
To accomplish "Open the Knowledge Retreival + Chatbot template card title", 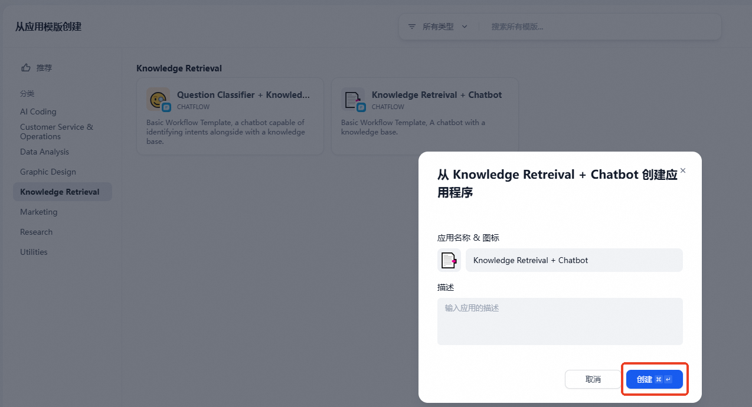I will (437, 95).
